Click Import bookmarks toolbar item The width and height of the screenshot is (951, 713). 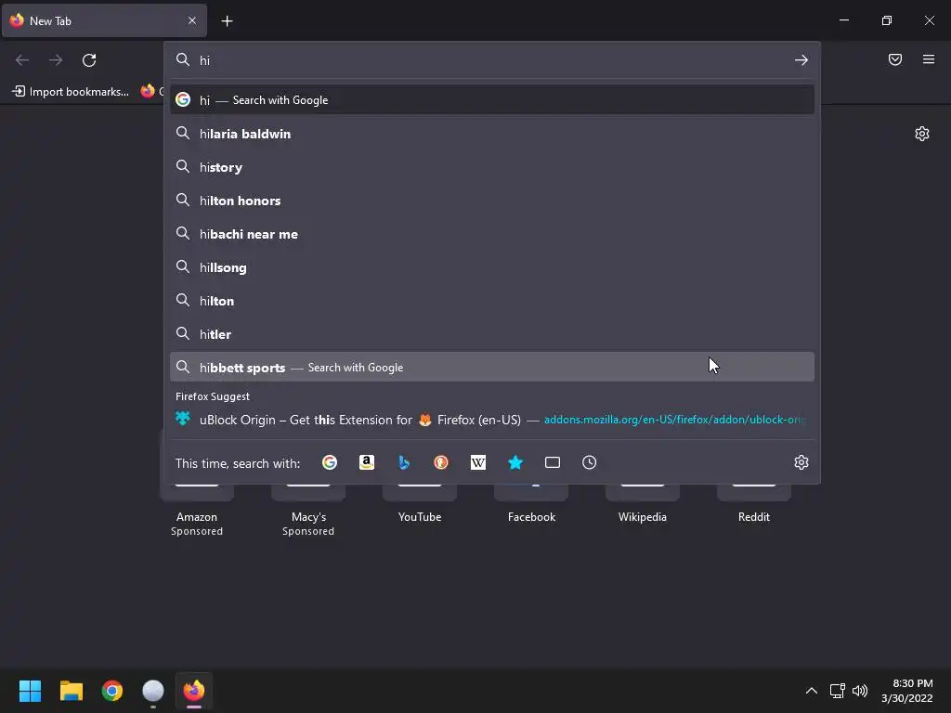point(71,92)
